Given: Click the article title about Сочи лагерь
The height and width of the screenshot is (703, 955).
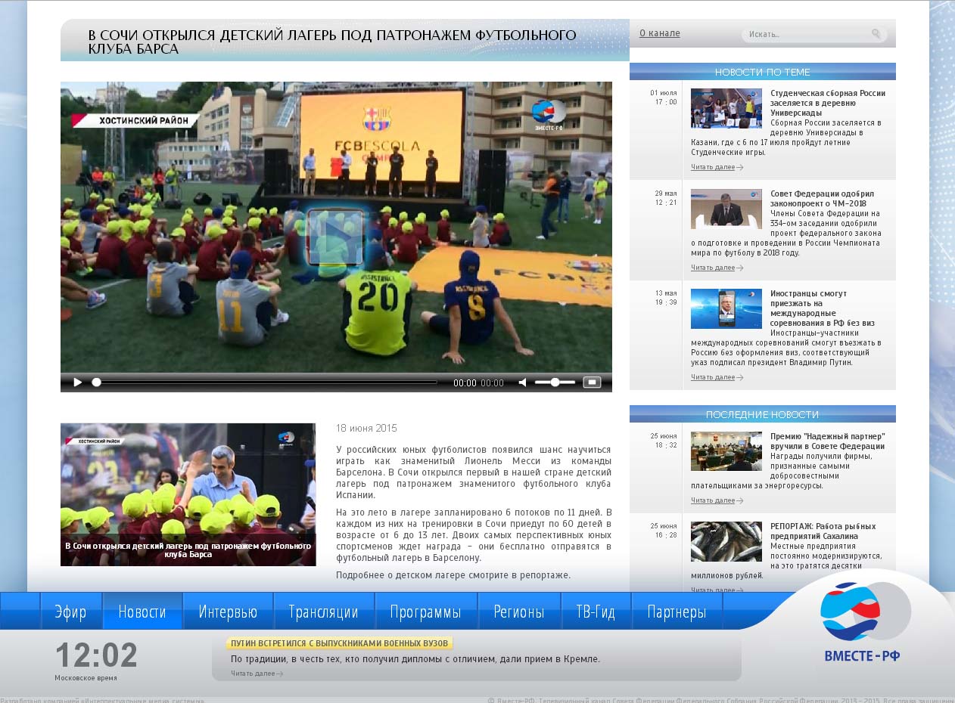Looking at the screenshot, I should tap(332, 42).
